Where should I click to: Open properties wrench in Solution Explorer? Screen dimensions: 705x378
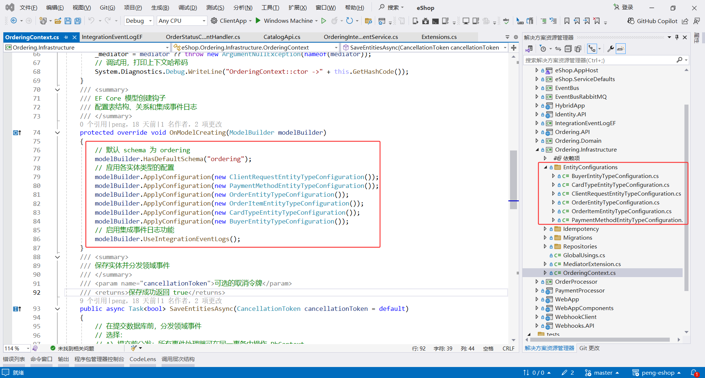click(611, 48)
